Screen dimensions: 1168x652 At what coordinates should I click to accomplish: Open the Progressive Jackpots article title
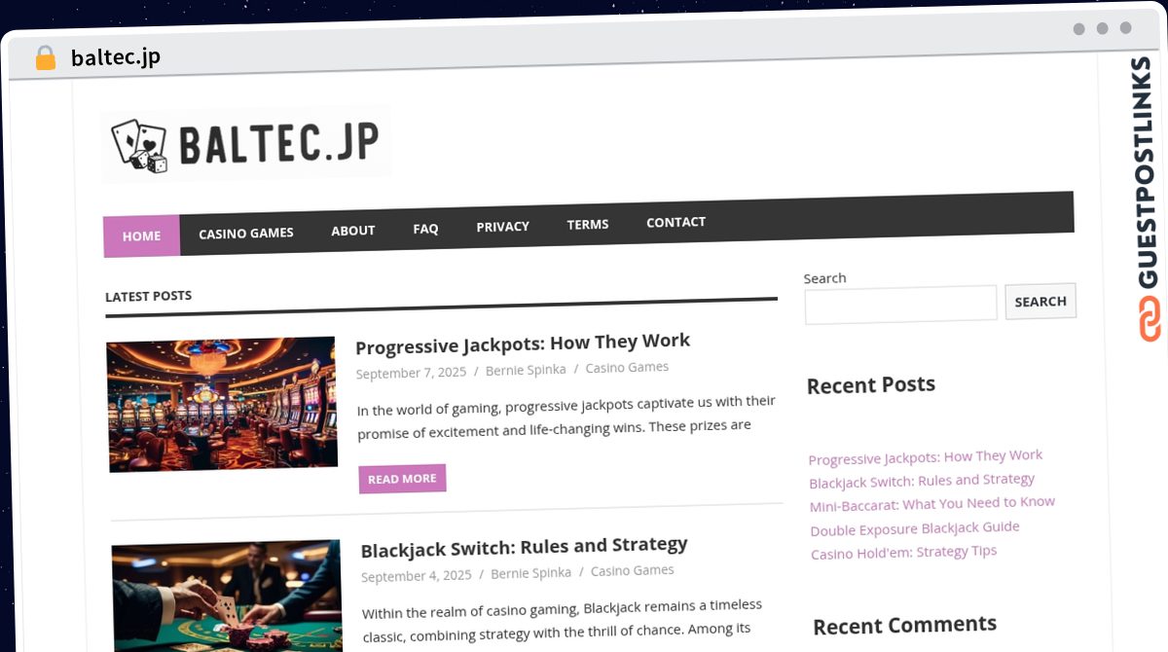click(523, 344)
